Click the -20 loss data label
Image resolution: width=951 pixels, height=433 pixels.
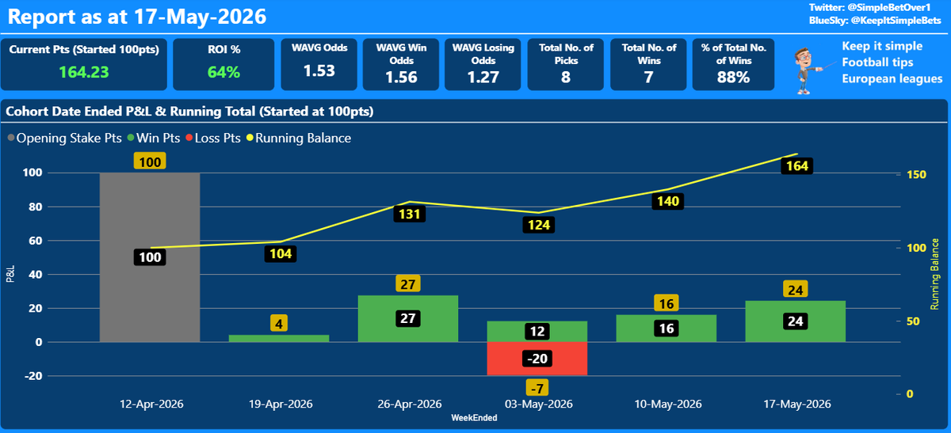coord(537,359)
